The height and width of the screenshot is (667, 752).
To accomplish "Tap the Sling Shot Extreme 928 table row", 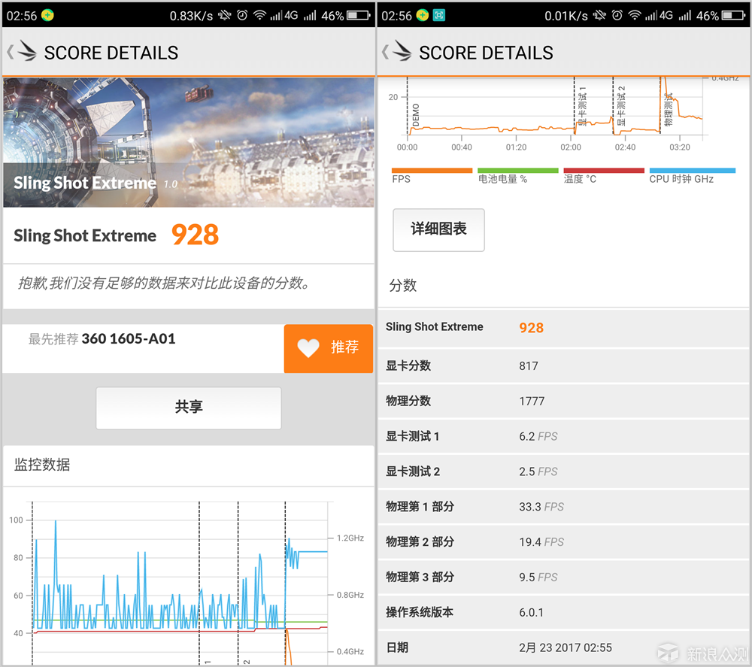I will point(563,328).
